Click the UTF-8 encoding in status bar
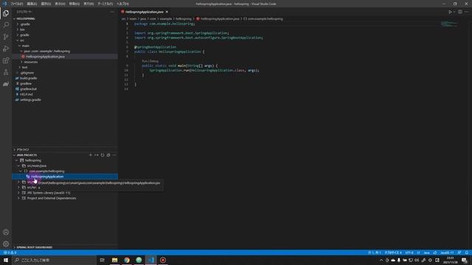The image size is (472, 265). (x=409, y=252)
